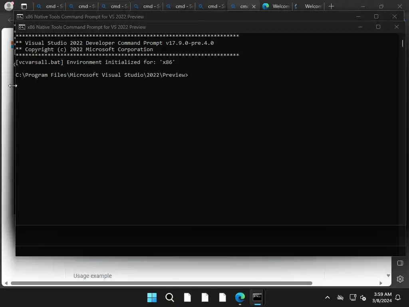
Task: Click the Visual Studio 2022 Developer Command Prompt line
Action: coord(115,43)
